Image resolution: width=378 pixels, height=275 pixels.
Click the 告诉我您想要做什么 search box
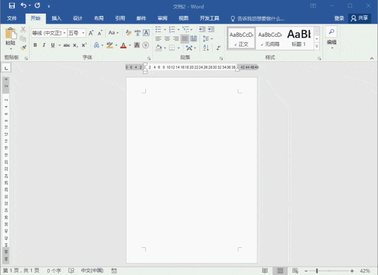(258, 18)
